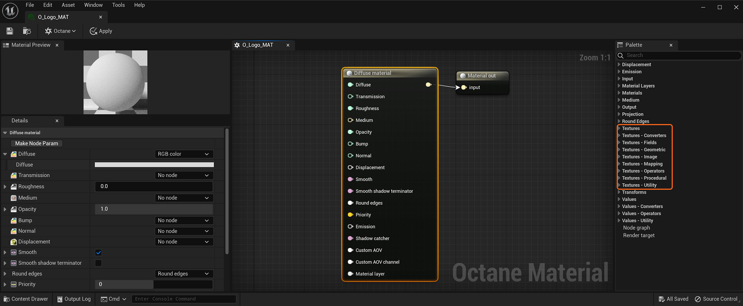Click the Save asset disk icon
The width and height of the screenshot is (743, 306).
10,31
